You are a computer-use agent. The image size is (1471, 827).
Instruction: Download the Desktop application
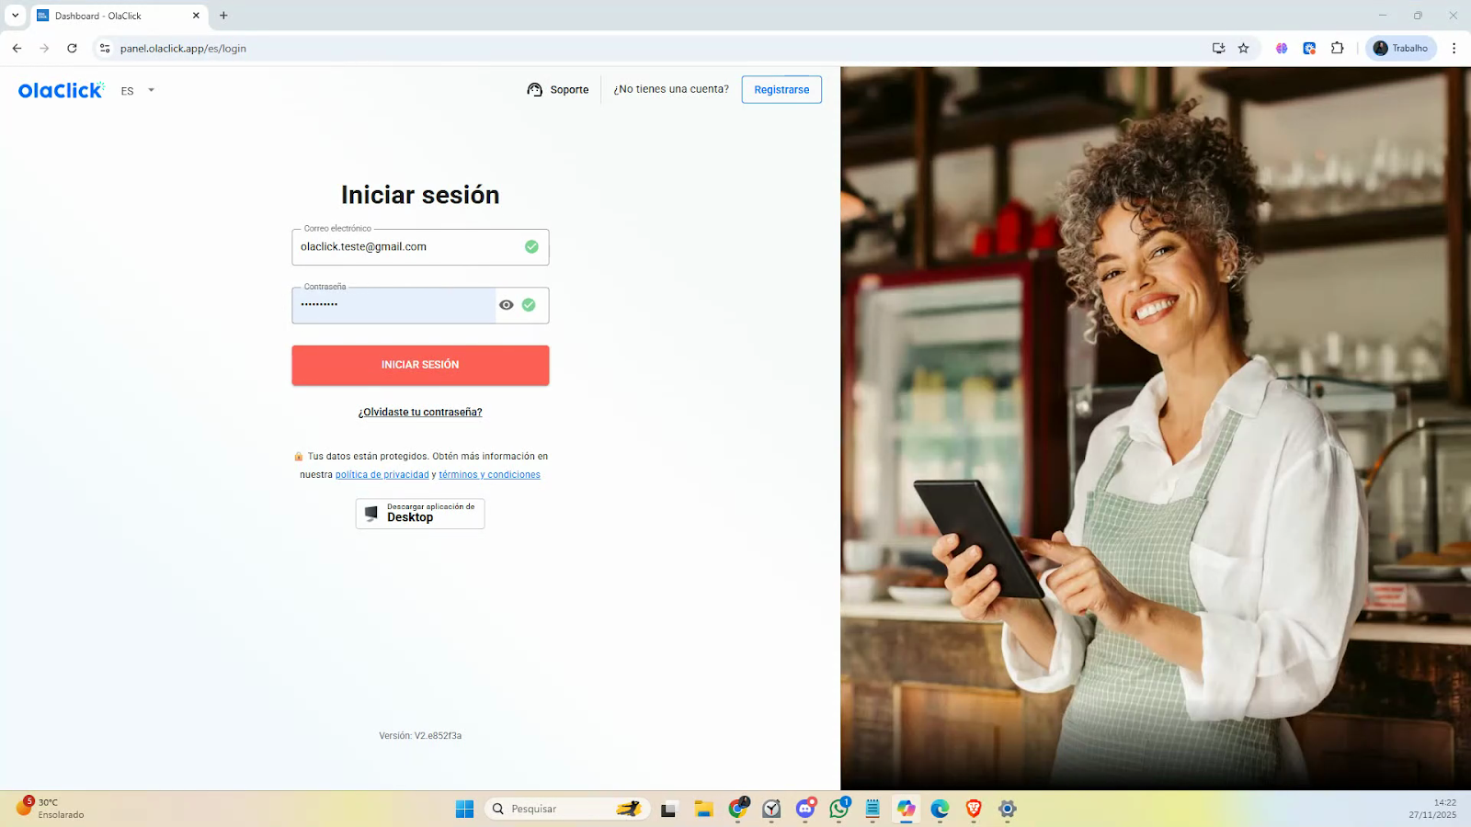click(420, 514)
